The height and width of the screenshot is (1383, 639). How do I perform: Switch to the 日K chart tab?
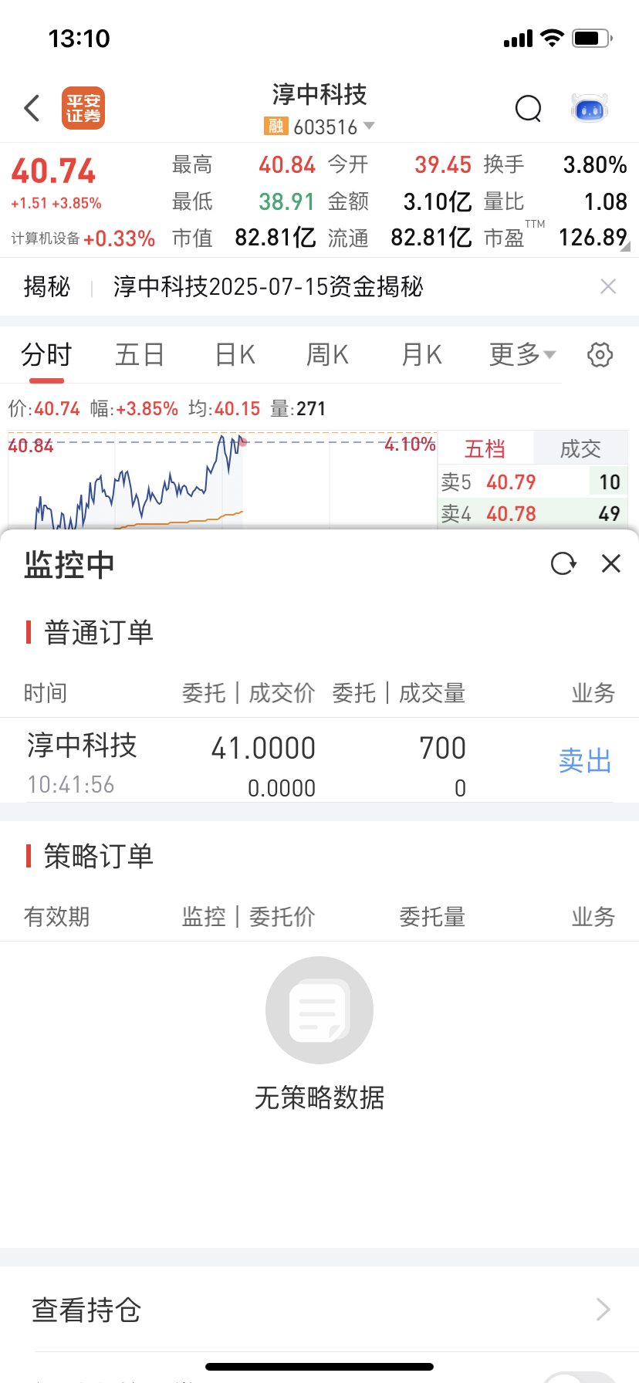tap(235, 354)
